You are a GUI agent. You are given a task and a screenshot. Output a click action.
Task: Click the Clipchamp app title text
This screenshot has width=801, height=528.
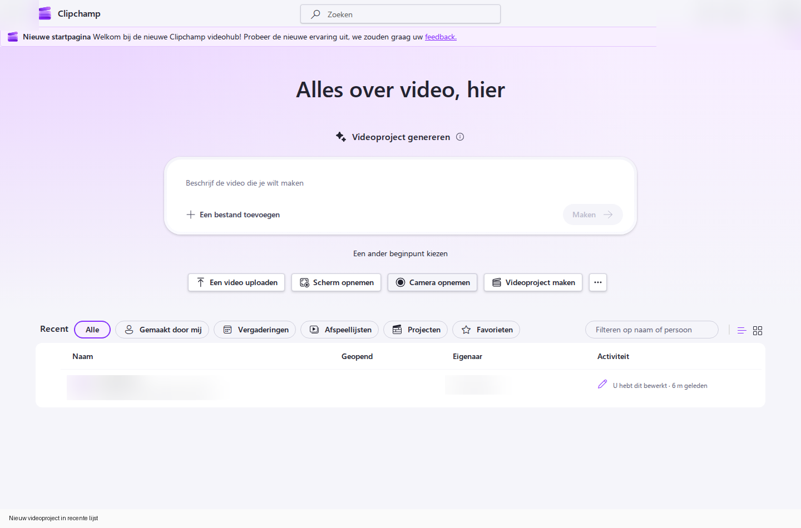79,14
